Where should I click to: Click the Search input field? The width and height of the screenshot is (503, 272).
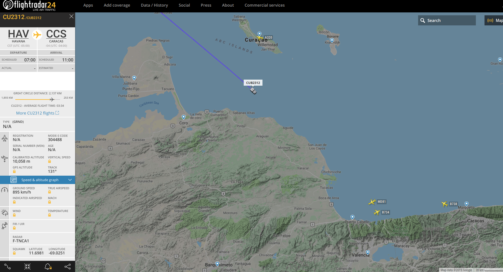pyautogui.click(x=447, y=20)
